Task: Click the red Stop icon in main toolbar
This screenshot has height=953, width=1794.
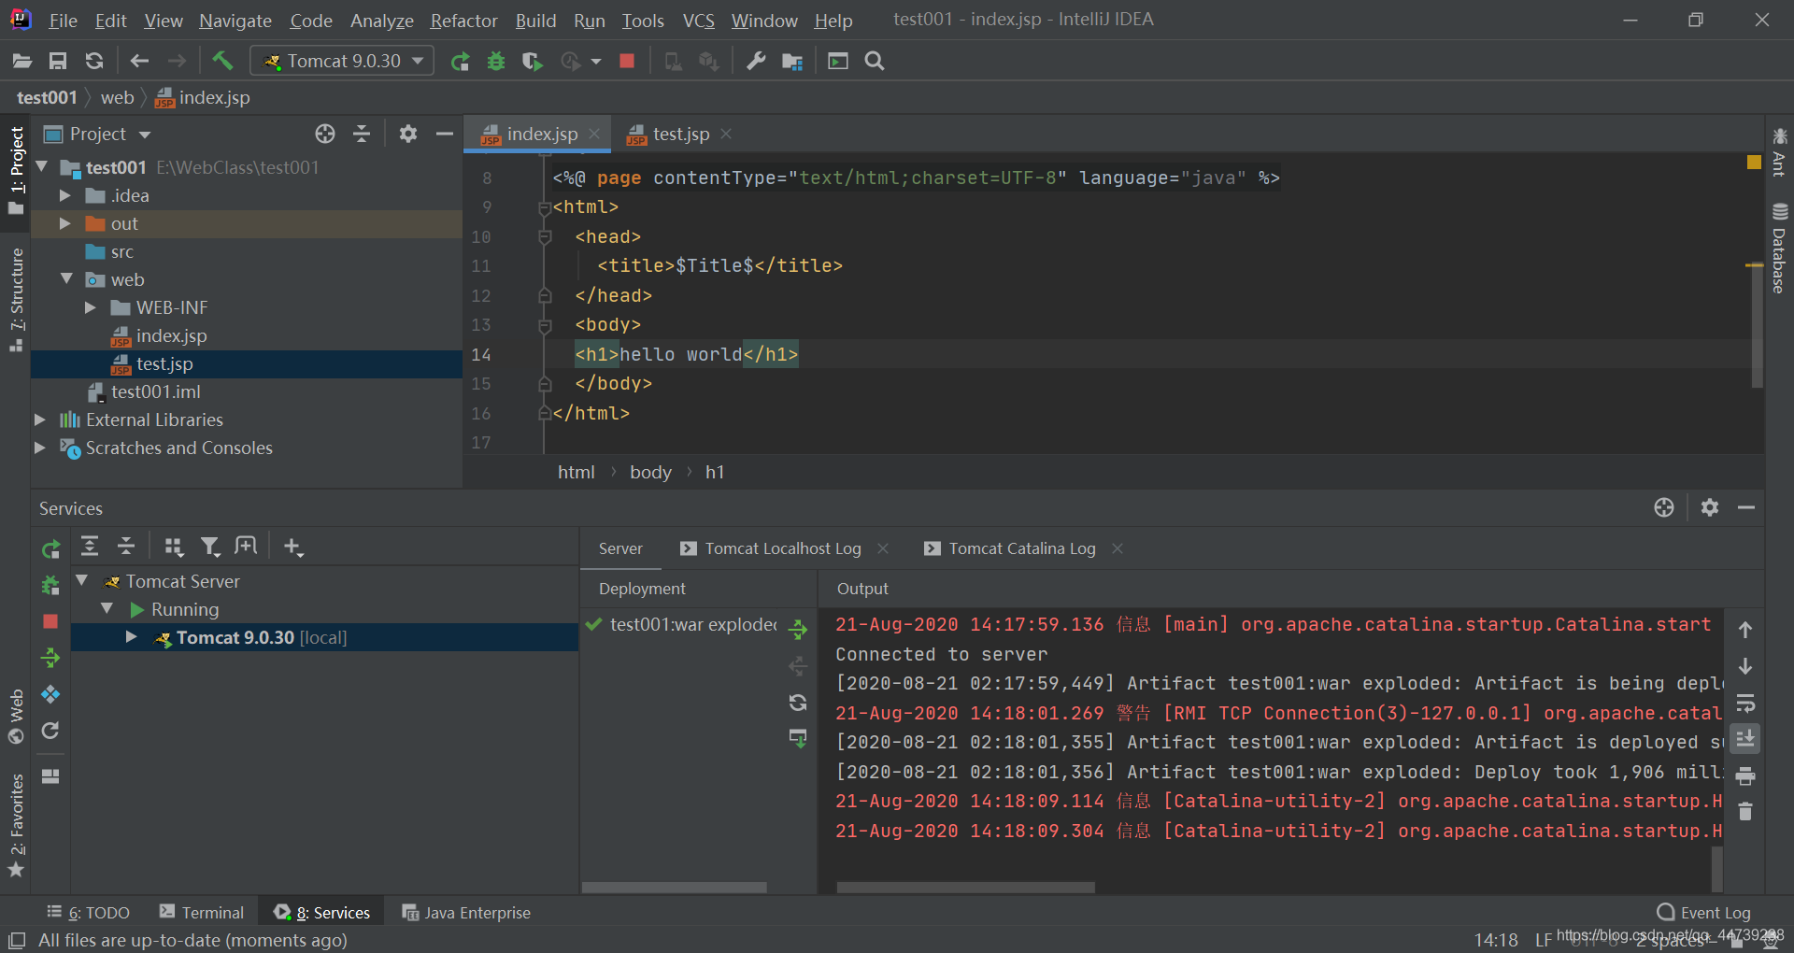Action: click(x=627, y=62)
